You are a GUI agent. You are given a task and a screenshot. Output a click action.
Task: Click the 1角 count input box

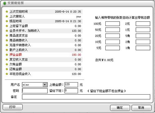pos(143,48)
